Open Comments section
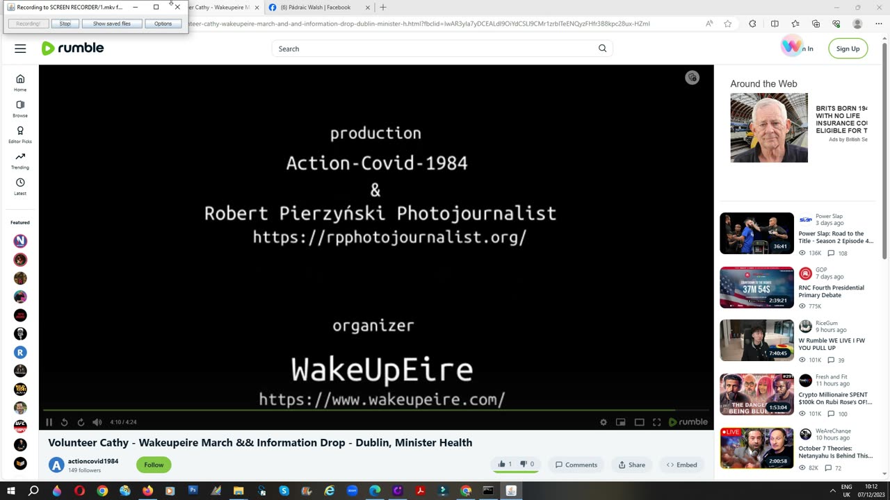The image size is (890, 500). (576, 465)
